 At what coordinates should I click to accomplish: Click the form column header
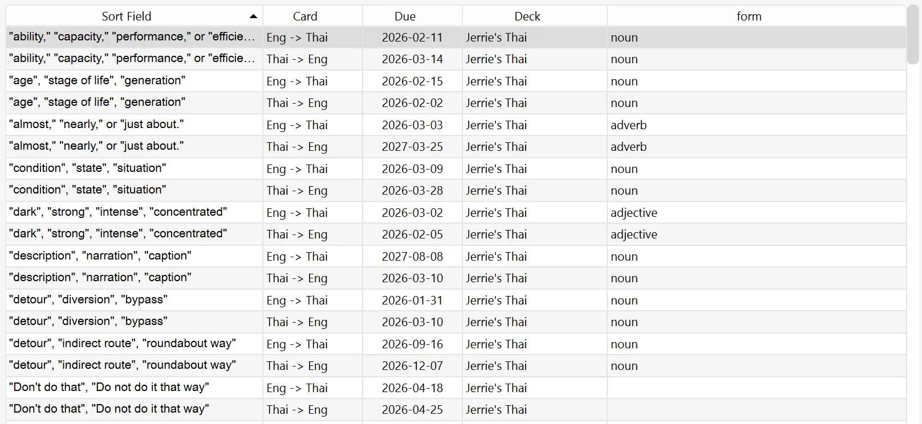click(749, 17)
